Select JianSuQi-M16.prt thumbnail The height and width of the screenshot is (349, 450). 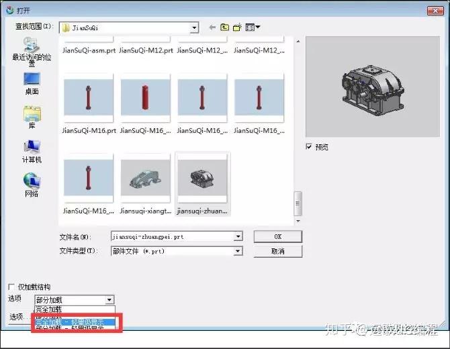pyautogui.click(x=89, y=97)
